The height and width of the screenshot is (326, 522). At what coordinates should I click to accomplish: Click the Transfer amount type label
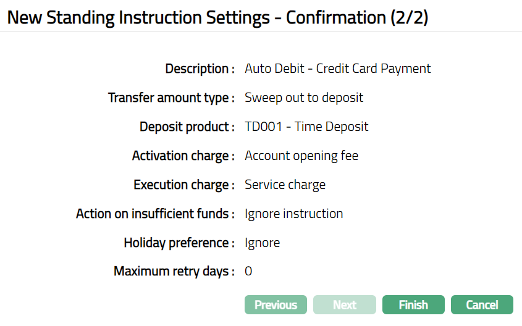pos(171,98)
